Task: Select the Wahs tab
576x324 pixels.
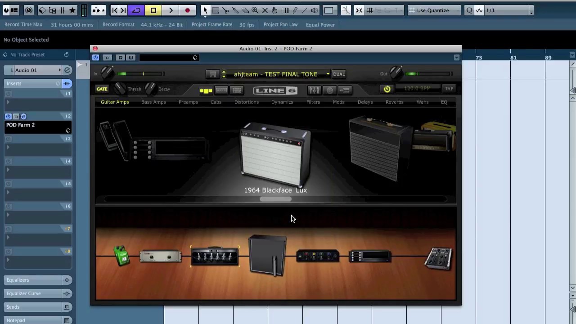Action: (423, 102)
